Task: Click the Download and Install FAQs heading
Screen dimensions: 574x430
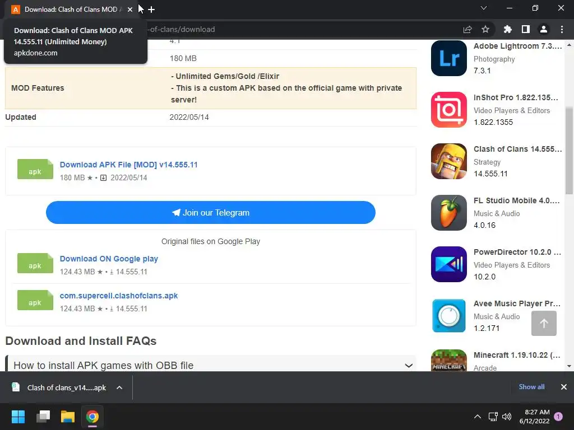Action: (81, 341)
